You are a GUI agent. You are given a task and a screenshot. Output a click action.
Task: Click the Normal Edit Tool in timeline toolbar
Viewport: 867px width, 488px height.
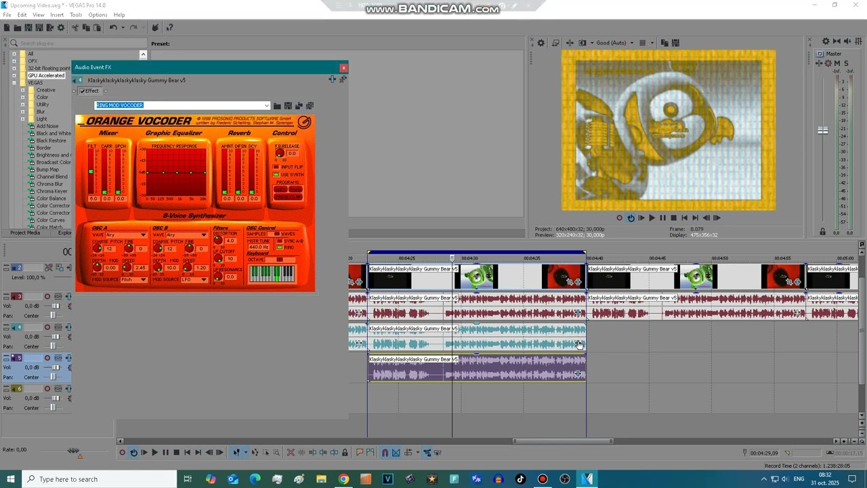click(236, 452)
